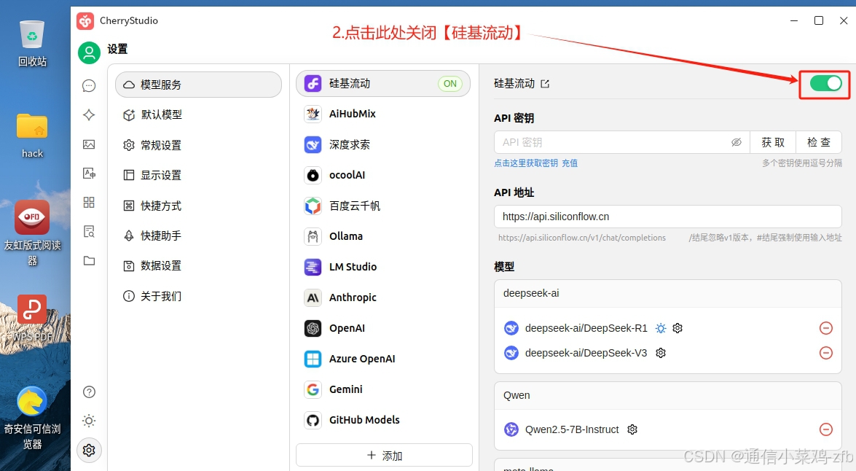Switch theme with the sun icon
Image resolution: width=856 pixels, height=471 pixels.
[x=89, y=421]
